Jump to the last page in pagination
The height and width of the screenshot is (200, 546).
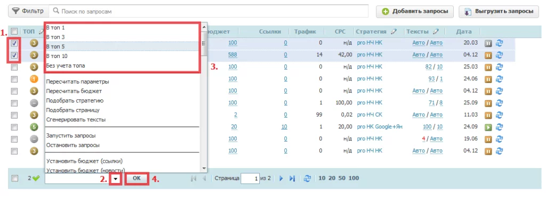click(292, 179)
